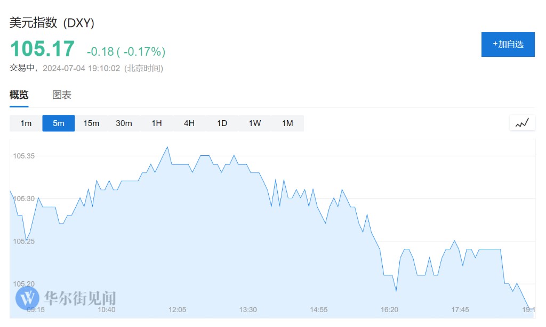This screenshot has width=546, height=327.
Task: Choose the 4H interval button
Action: coord(189,123)
